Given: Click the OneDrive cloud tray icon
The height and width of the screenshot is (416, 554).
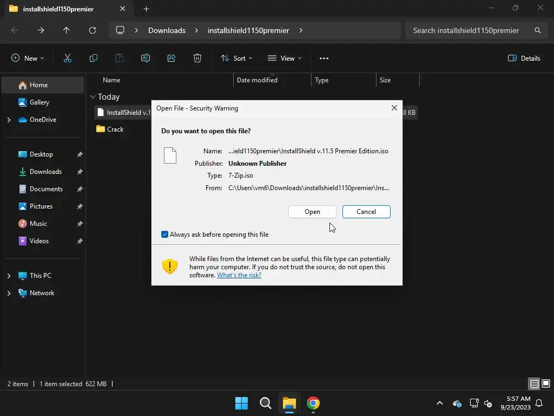Looking at the screenshot, I should point(457,403).
